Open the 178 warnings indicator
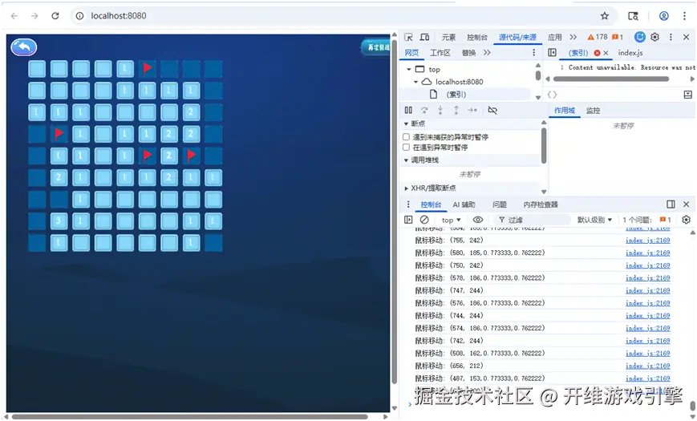 (597, 37)
